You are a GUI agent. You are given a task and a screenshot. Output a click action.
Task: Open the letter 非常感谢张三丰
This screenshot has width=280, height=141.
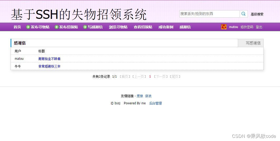[x=49, y=66]
